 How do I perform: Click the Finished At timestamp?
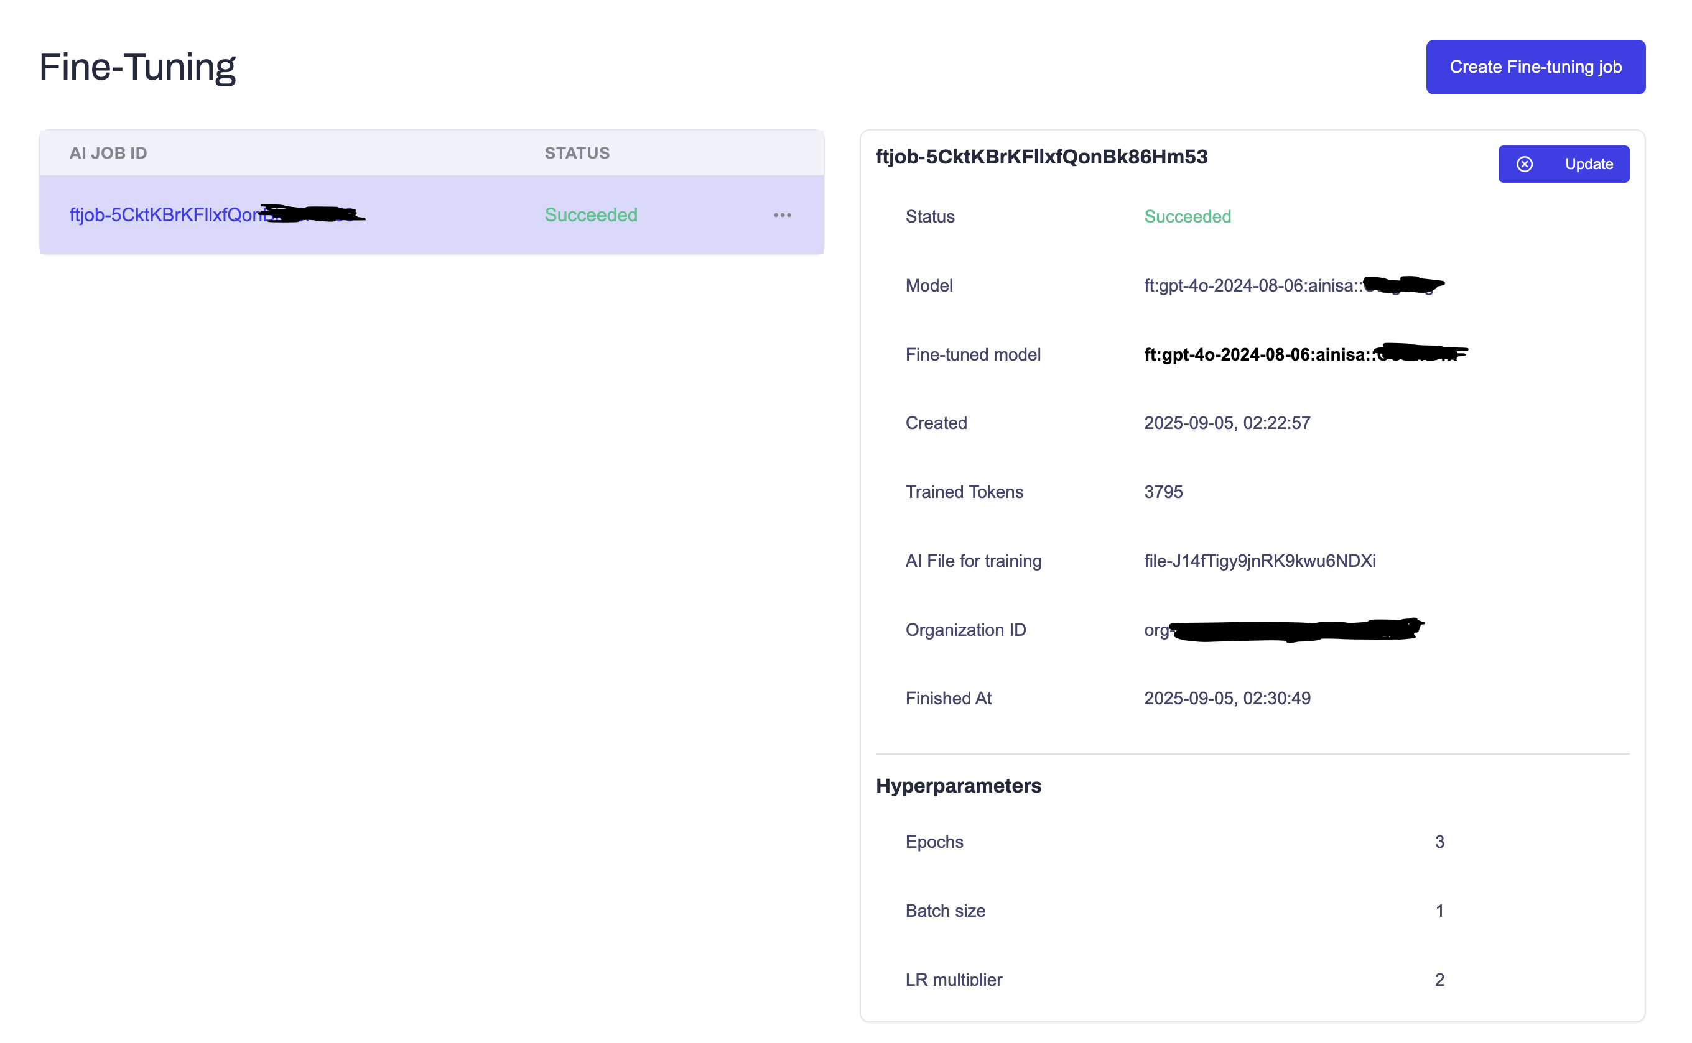[1227, 697]
